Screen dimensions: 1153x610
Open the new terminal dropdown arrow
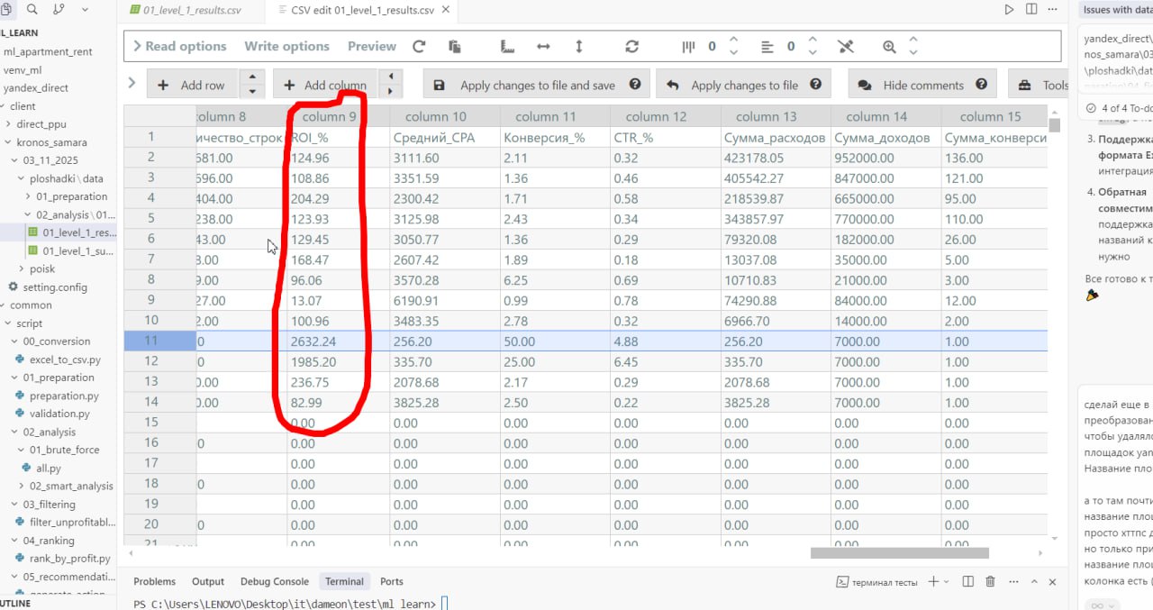pos(949,582)
